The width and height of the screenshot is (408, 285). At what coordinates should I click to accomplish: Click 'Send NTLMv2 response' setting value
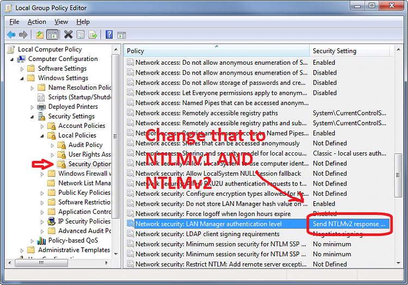pos(349,224)
